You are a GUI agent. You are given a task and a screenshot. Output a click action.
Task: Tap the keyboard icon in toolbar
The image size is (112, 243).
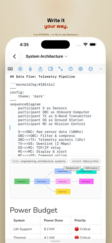coord(10,69)
